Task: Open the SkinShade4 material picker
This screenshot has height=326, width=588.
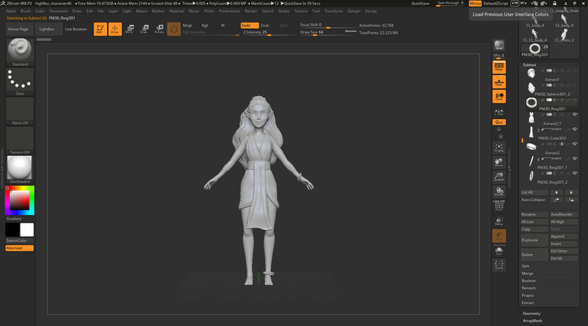Action: pos(20,168)
